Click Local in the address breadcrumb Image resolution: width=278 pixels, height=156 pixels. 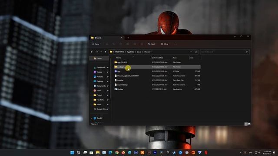pyautogui.click(x=139, y=52)
